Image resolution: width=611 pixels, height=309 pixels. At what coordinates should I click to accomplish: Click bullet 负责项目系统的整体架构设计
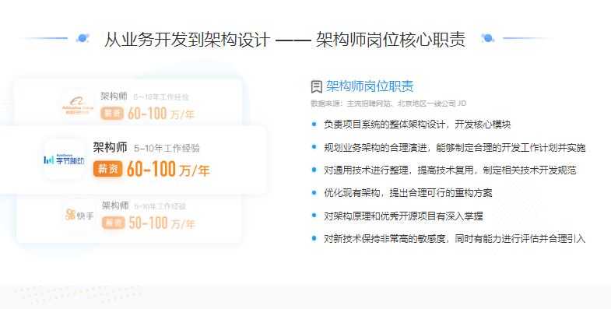(417, 125)
